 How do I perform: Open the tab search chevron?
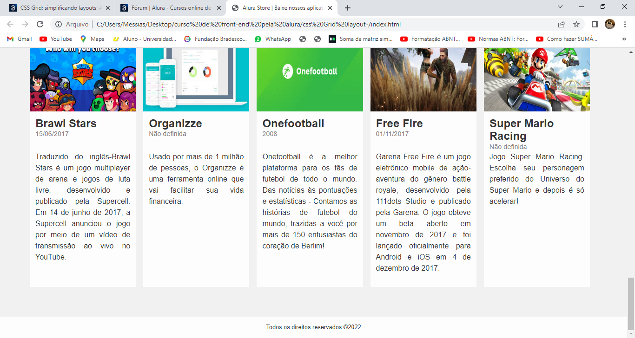560,6
